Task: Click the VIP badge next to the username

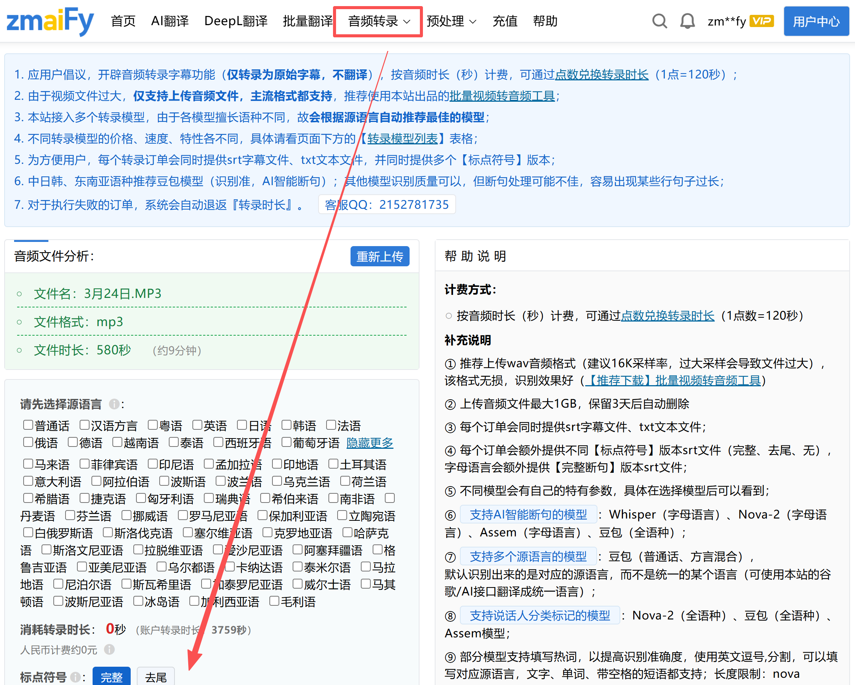Action: point(761,20)
